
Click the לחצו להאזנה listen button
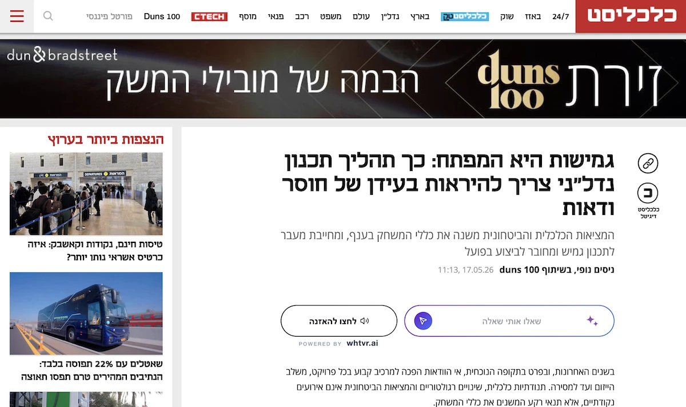(x=339, y=321)
